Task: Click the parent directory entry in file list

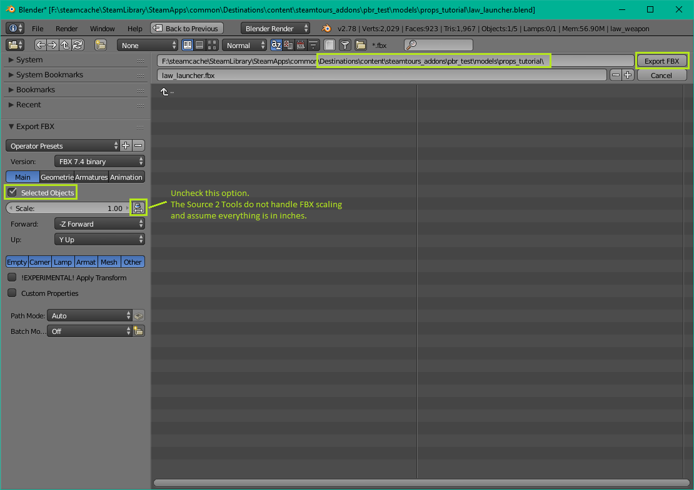Action: (166, 92)
